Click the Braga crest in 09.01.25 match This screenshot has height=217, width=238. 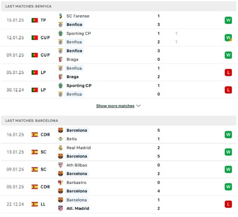click(61, 59)
